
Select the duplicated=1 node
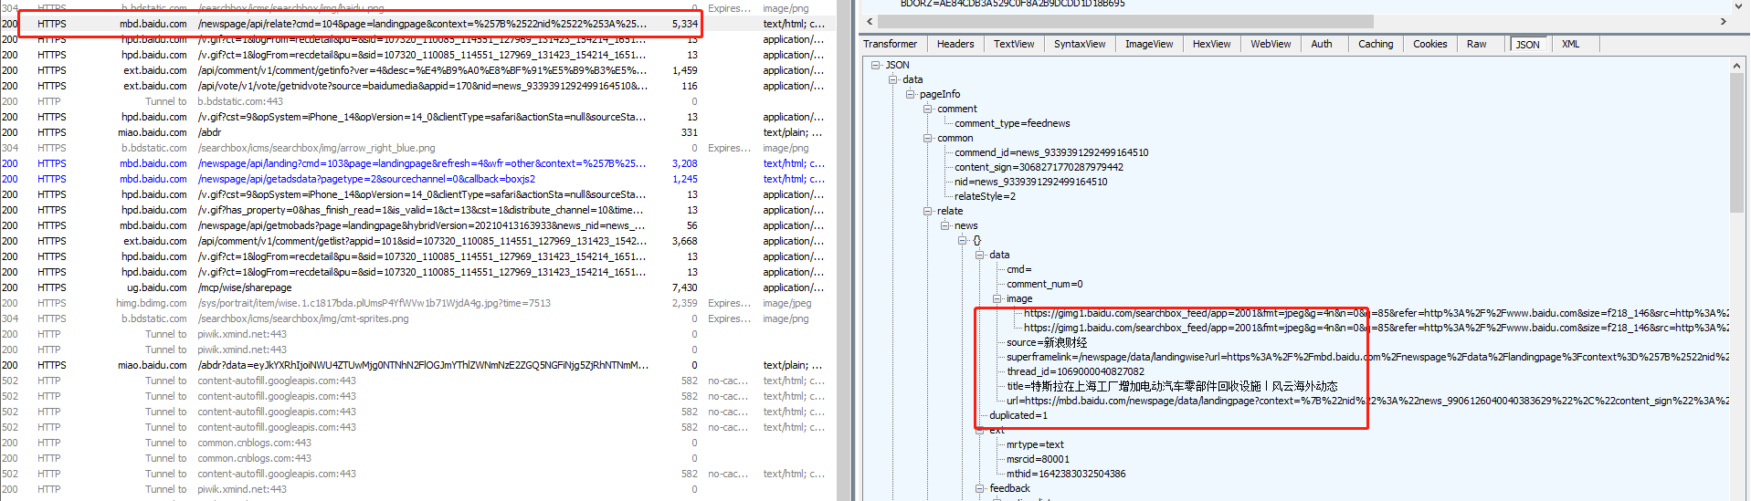(1018, 415)
